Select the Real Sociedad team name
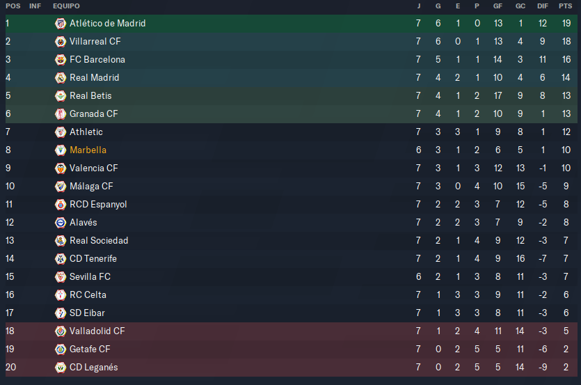 (99, 241)
